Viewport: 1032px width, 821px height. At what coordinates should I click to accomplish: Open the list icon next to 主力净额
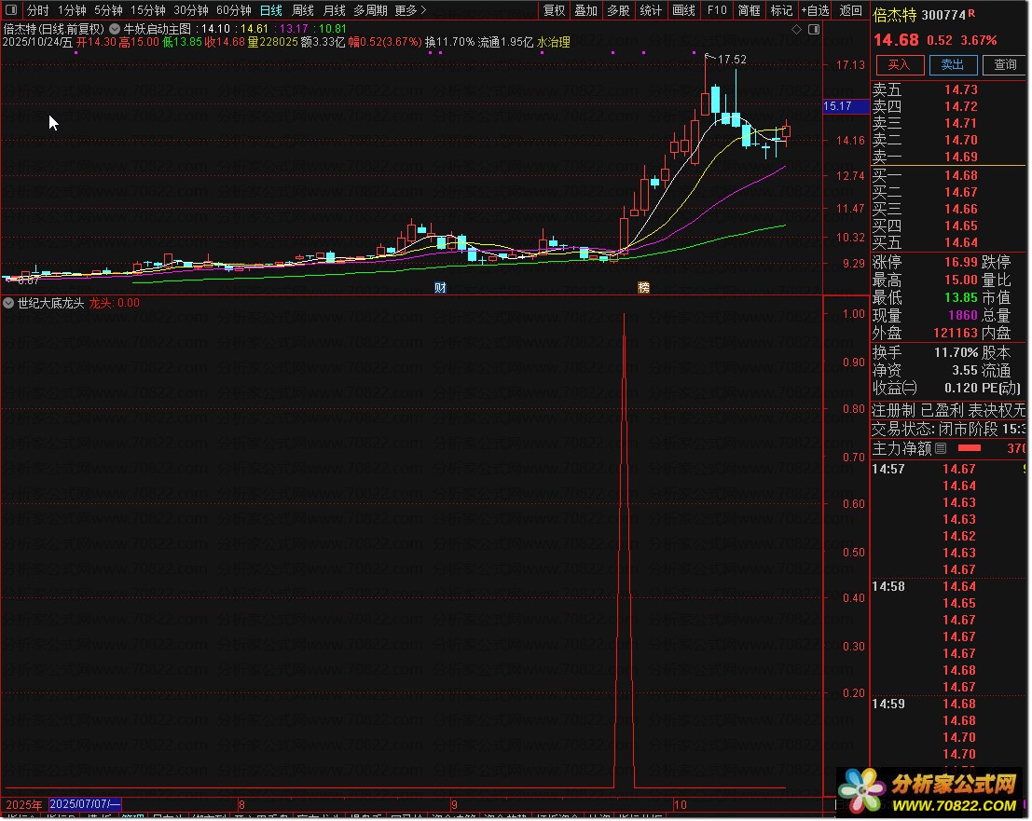click(942, 448)
